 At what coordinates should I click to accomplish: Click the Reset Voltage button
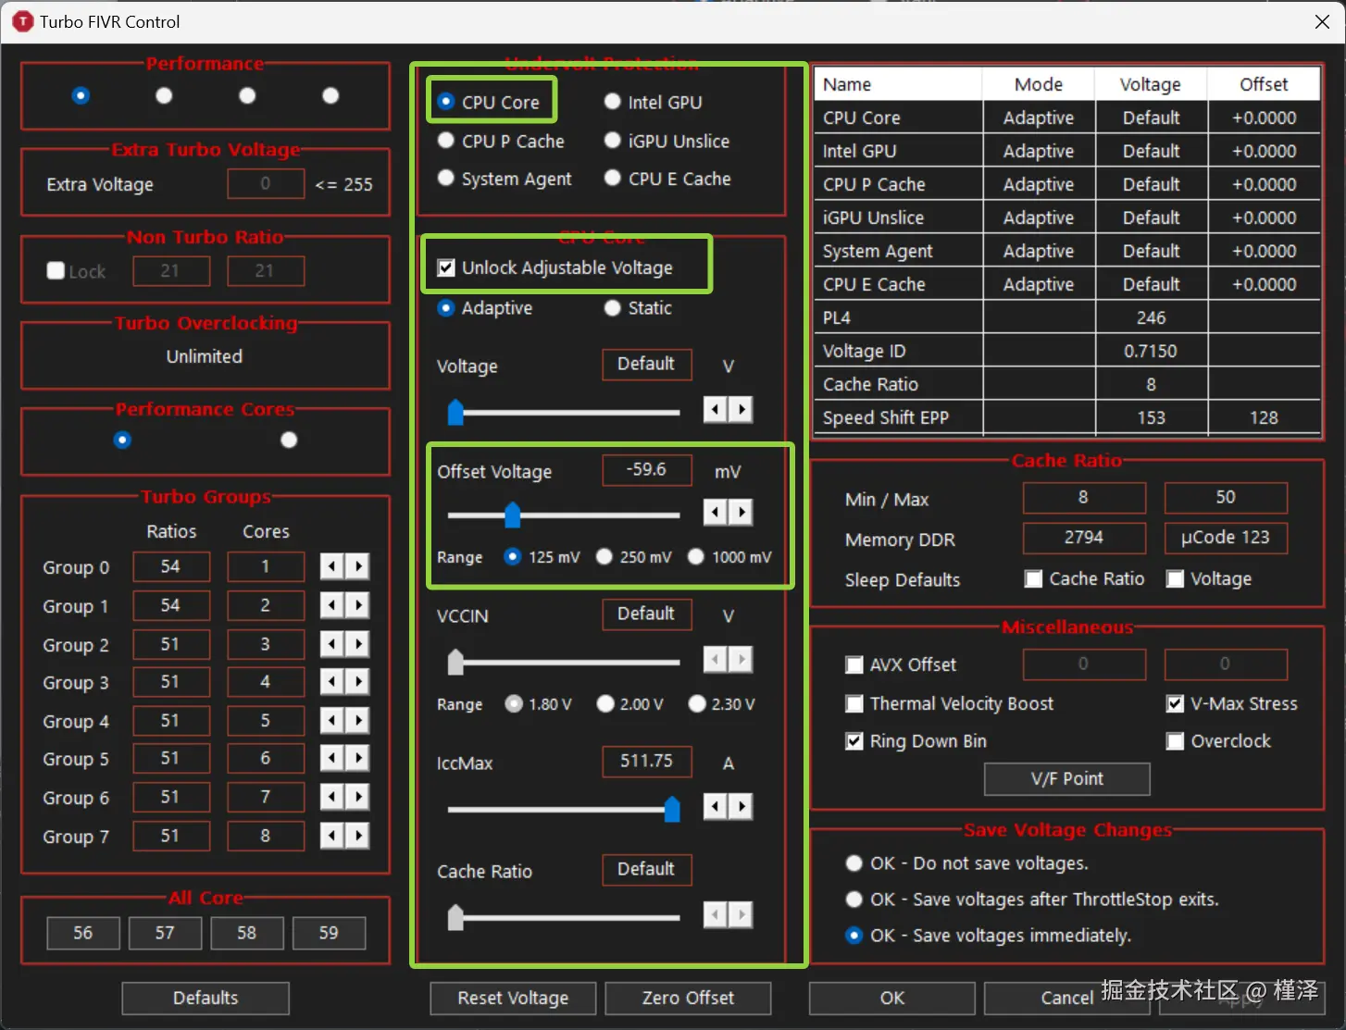pos(513,999)
